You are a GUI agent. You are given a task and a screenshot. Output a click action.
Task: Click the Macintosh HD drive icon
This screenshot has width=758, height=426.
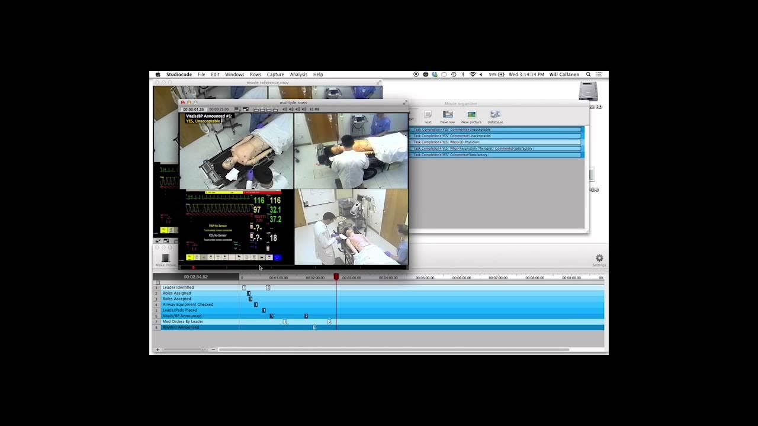click(x=587, y=92)
